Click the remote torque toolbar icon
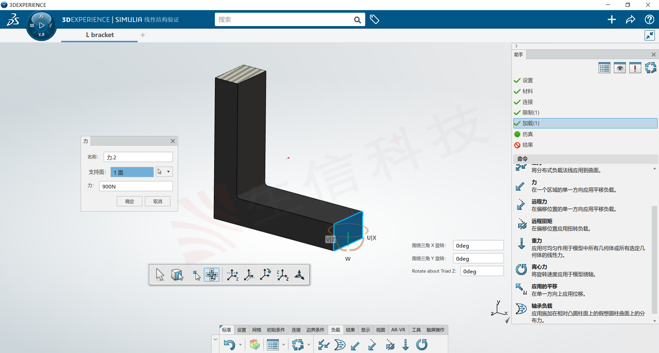659x353 pixels. [390, 344]
